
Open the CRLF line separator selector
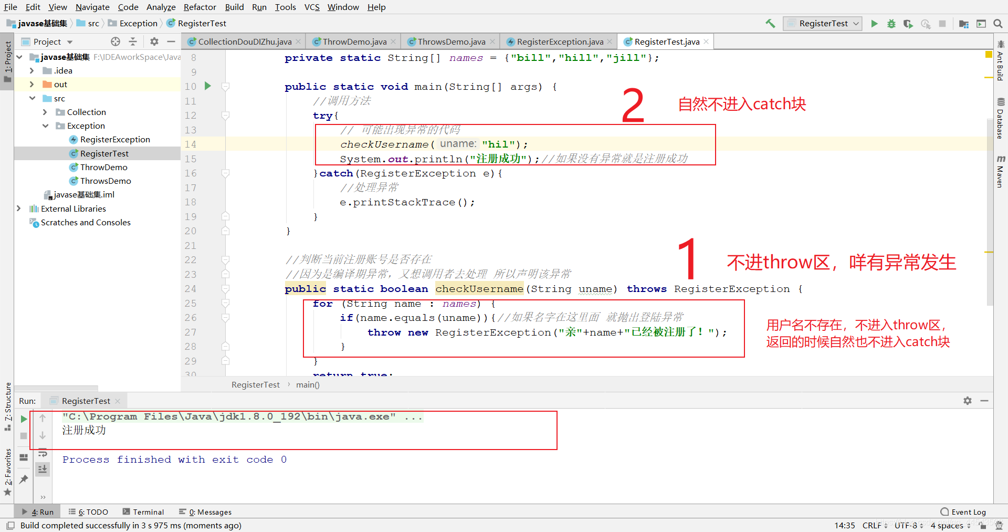click(875, 525)
